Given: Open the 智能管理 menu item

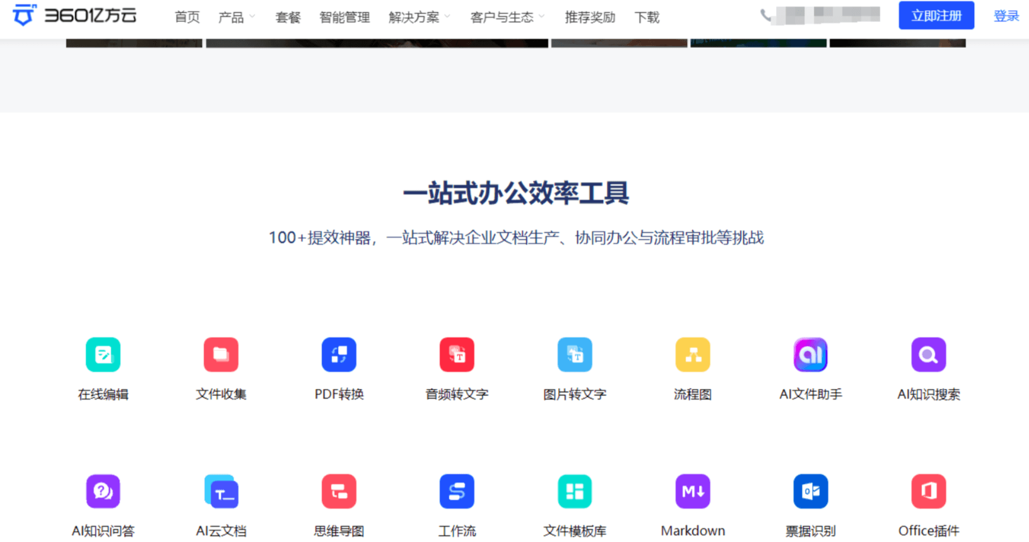Looking at the screenshot, I should coord(344,17).
